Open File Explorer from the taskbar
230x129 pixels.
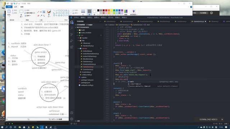pos(20,127)
